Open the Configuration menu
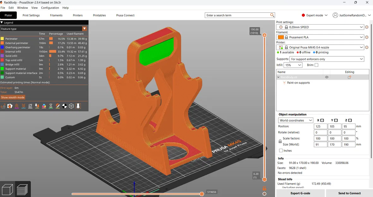The width and height of the screenshot is (373, 197). point(50,8)
